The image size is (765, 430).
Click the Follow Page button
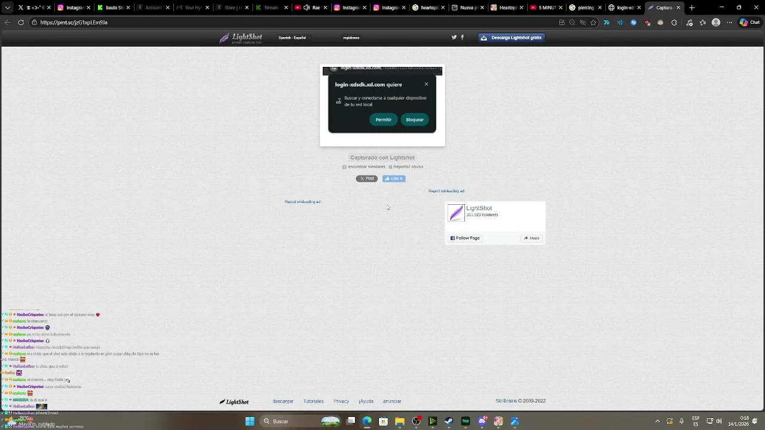point(465,238)
